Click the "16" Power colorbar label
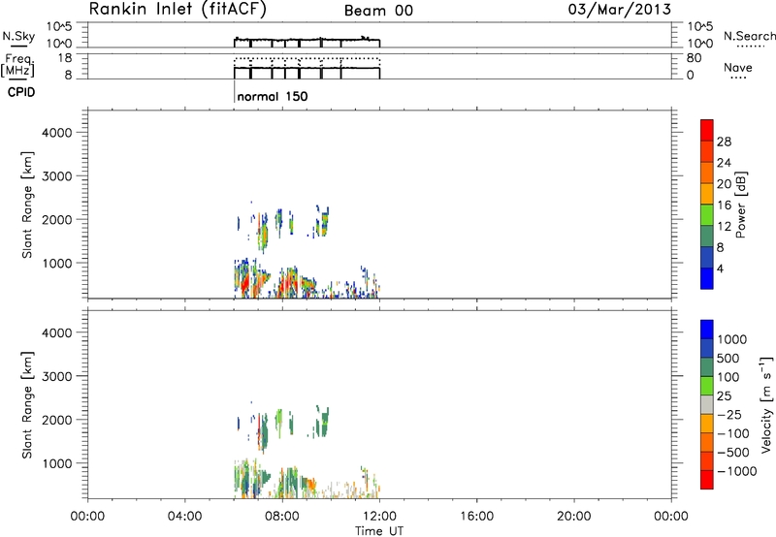The height and width of the screenshot is (537, 776). click(724, 205)
